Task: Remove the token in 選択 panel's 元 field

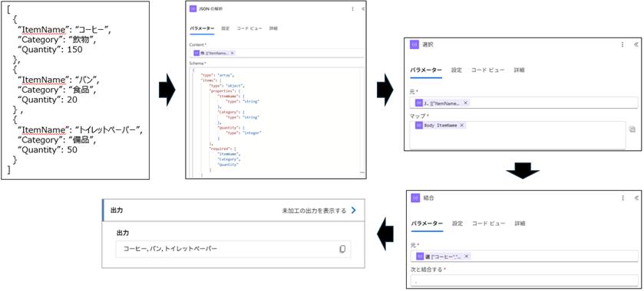Action: coord(465,103)
